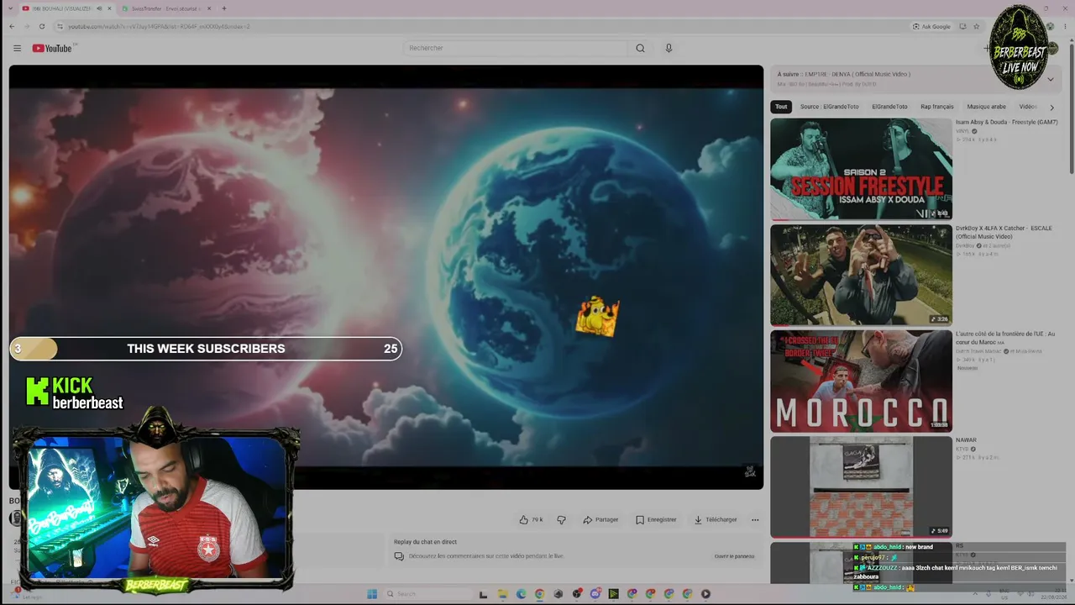Reload the page with the refresh icon
This screenshot has width=1075, height=605.
(x=41, y=26)
